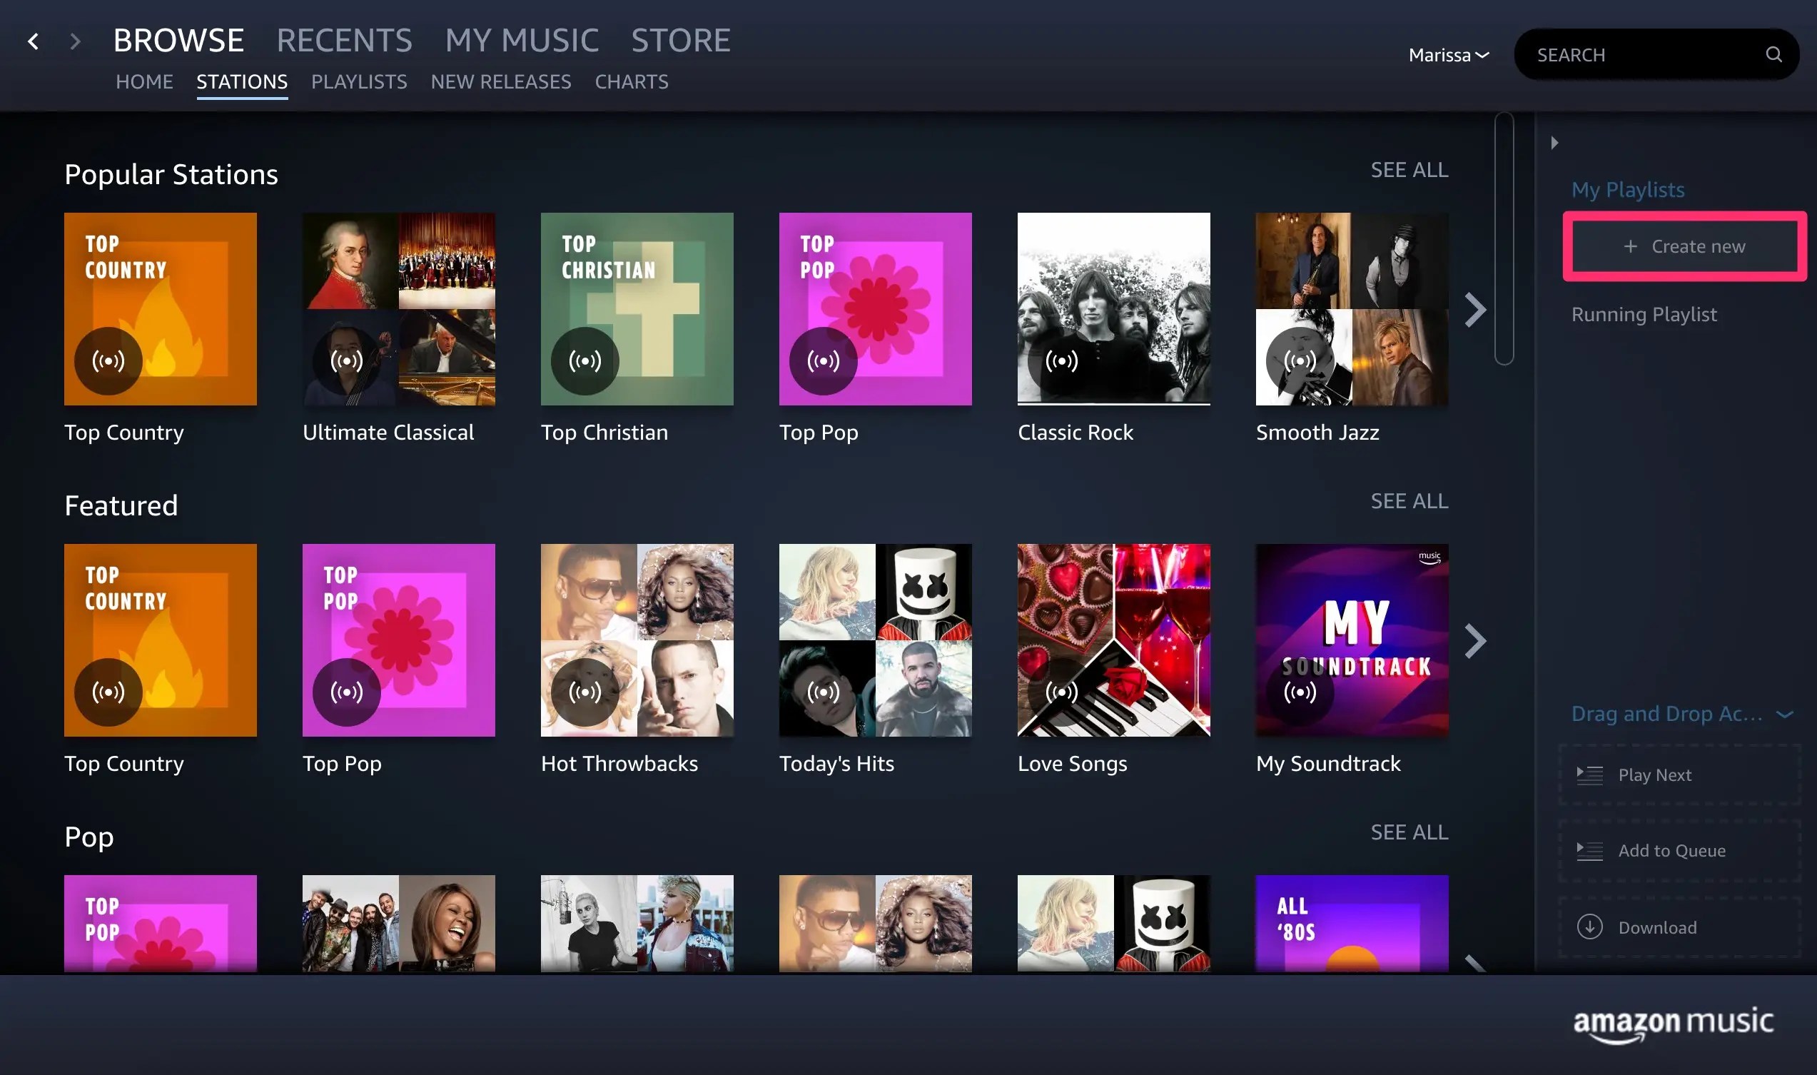Open the Marissa account dropdown
Image resolution: width=1817 pixels, height=1075 pixels.
tap(1448, 55)
